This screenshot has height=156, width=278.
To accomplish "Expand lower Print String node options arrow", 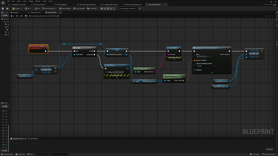I will pos(117,77).
